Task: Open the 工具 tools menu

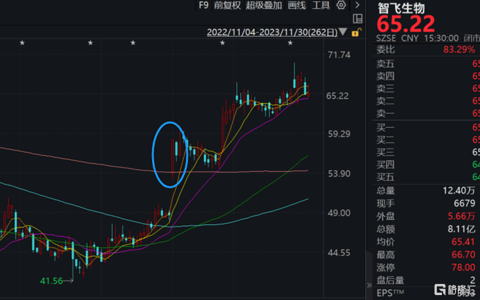Action: click(321, 5)
